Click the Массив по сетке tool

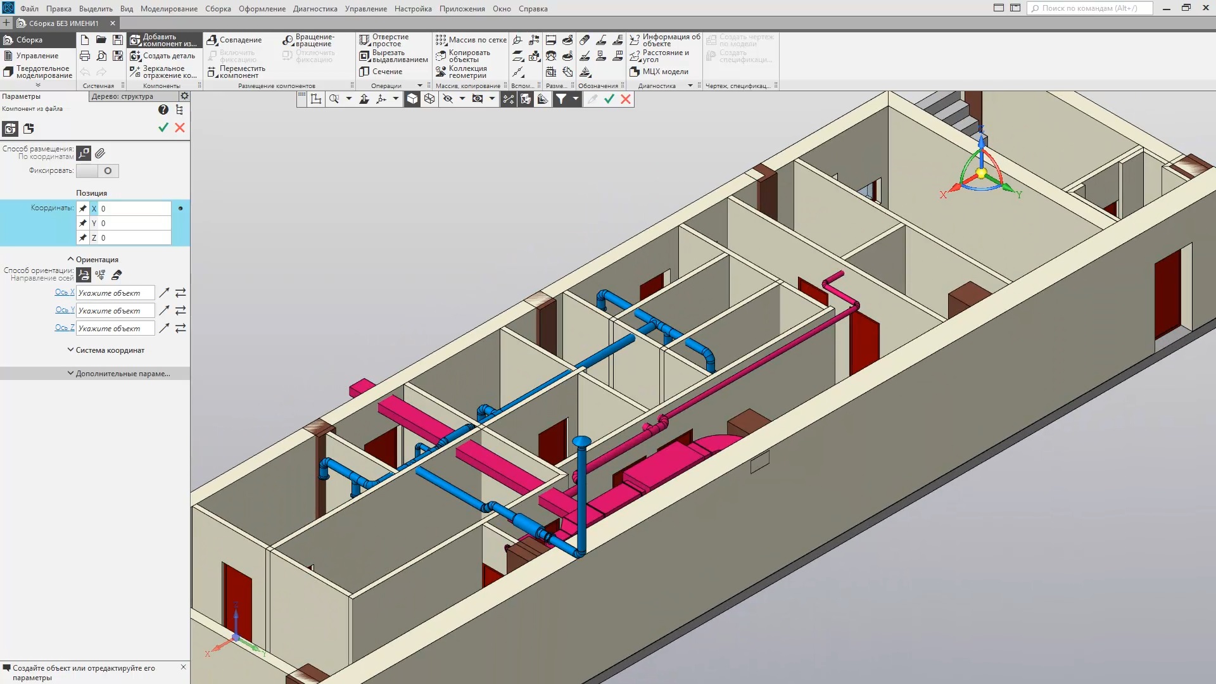point(471,40)
